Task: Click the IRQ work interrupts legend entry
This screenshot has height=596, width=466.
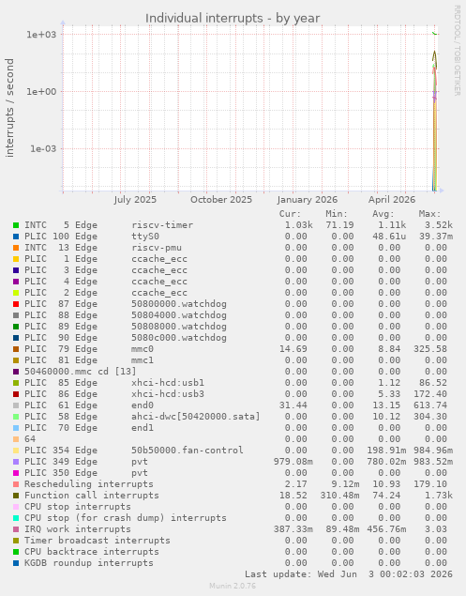Action: (78, 529)
